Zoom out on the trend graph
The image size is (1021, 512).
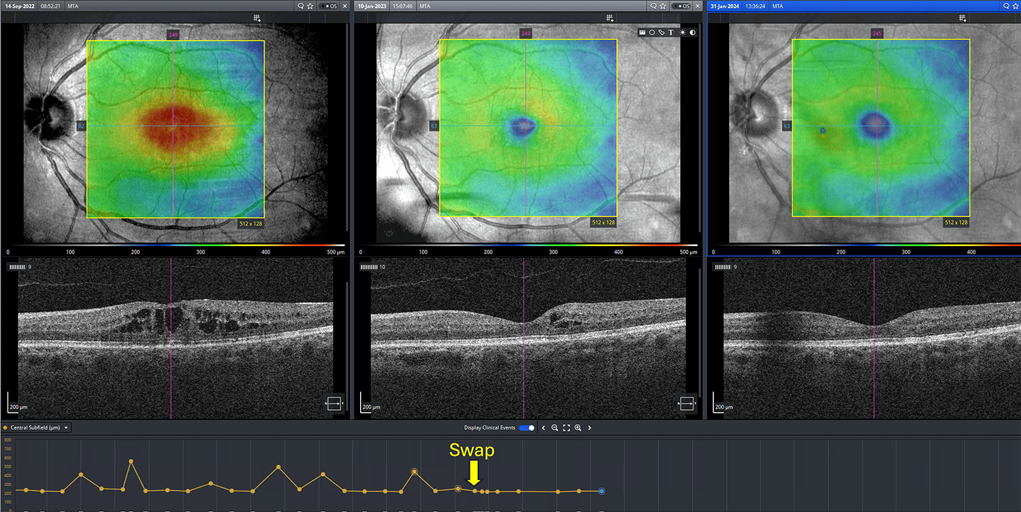tap(555, 428)
